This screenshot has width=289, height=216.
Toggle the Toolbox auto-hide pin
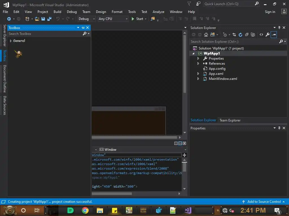click(x=83, y=28)
